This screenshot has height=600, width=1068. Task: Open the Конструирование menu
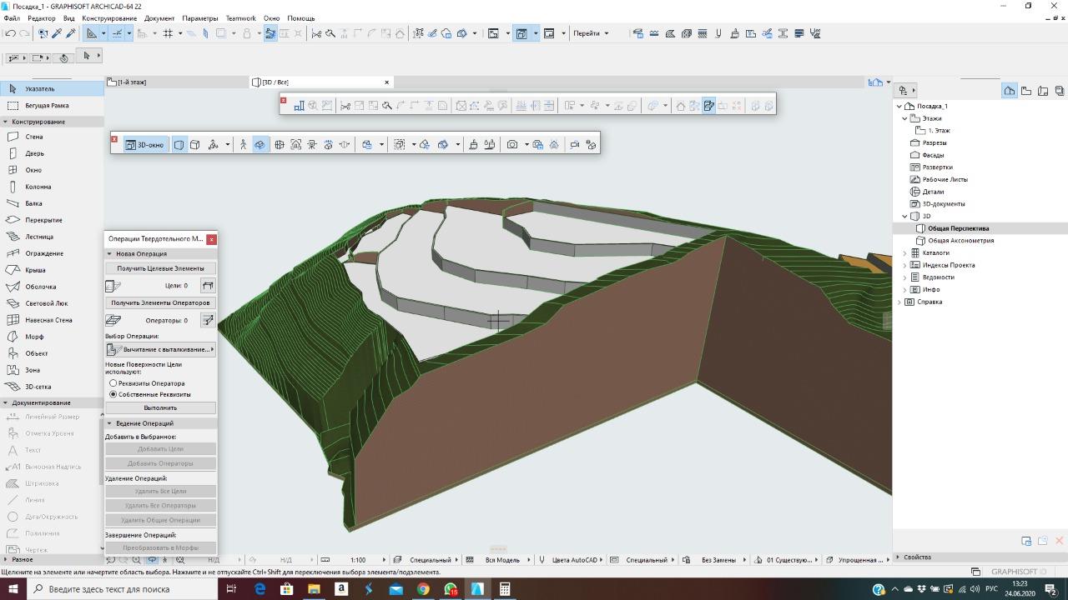point(109,18)
